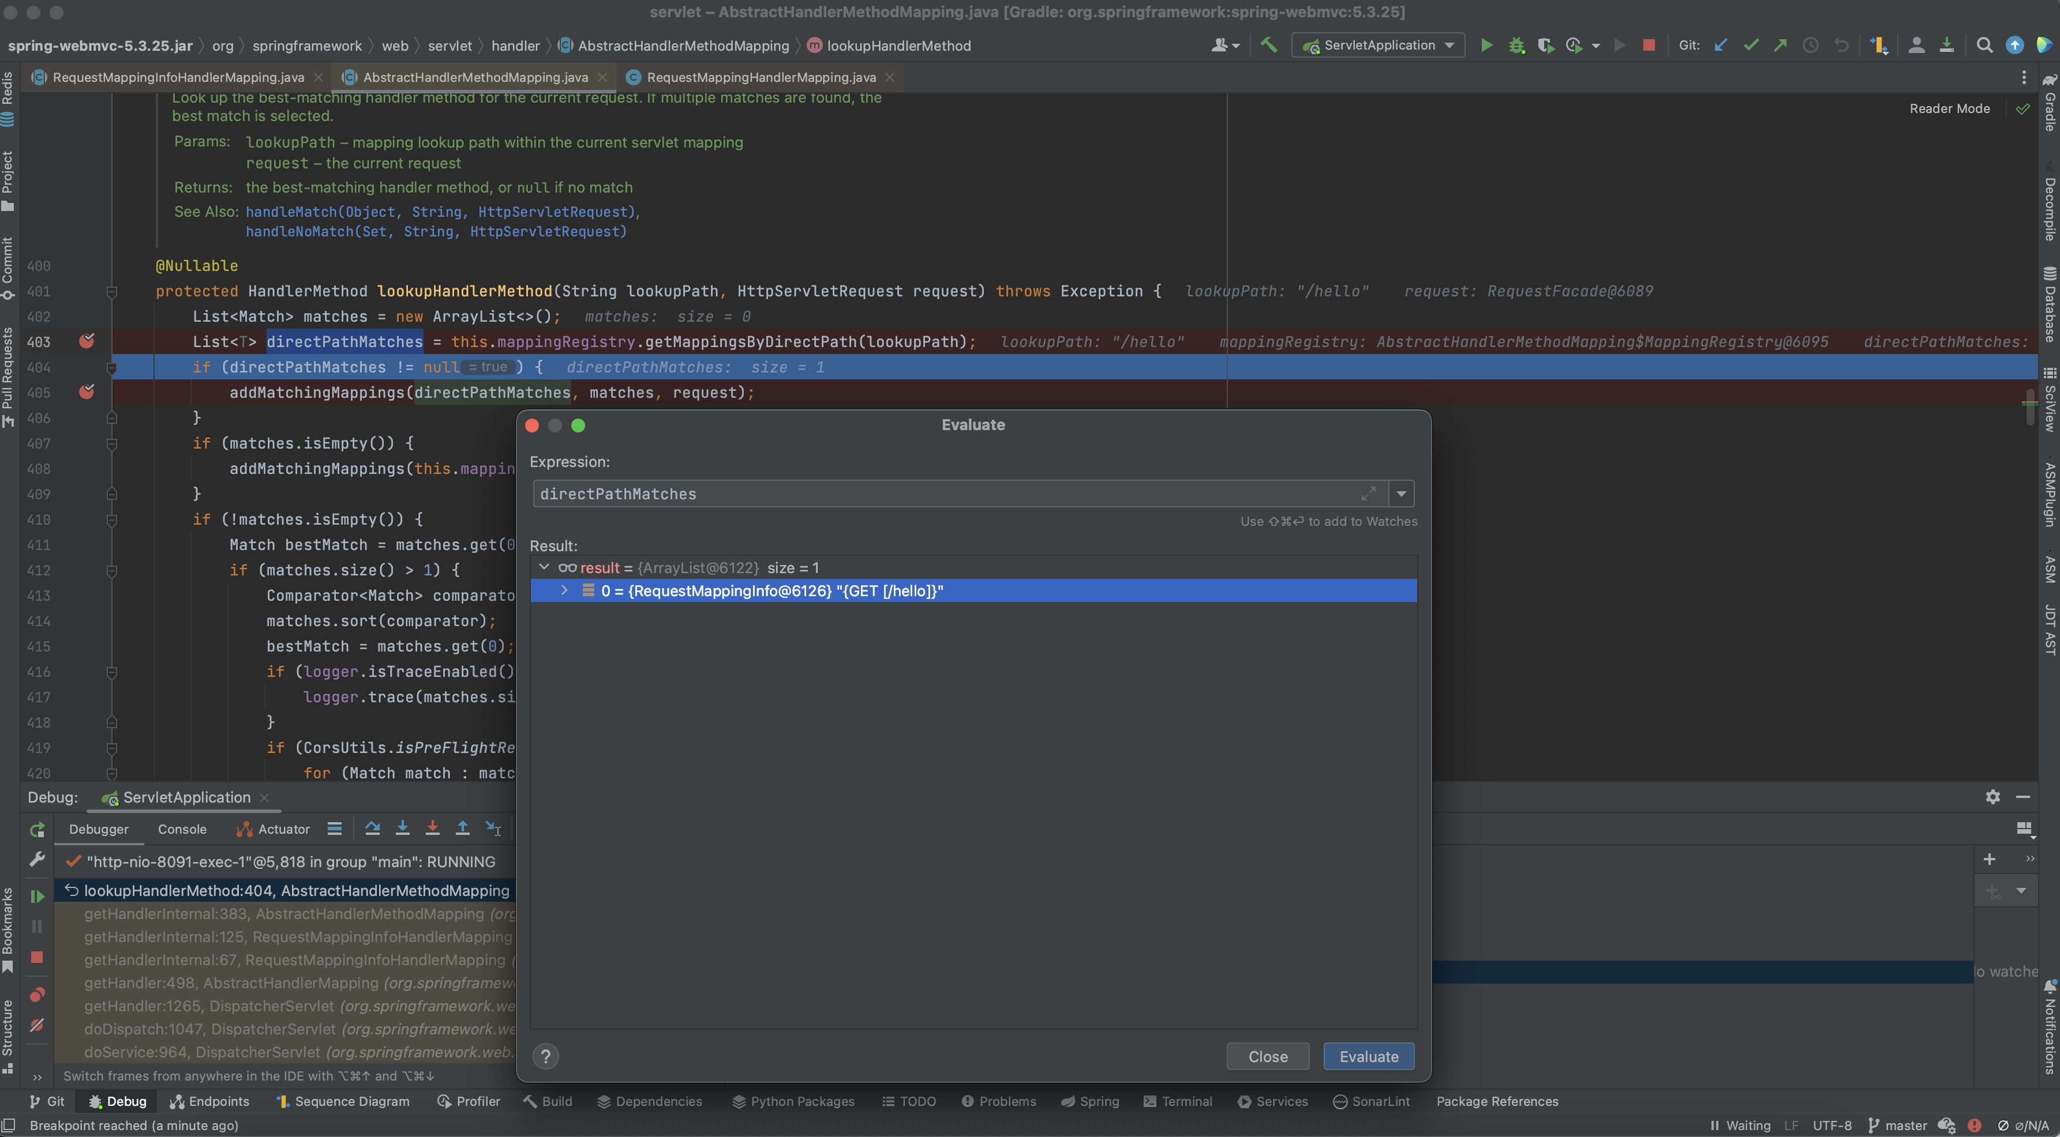This screenshot has height=1137, width=2060.
Task: Expand the RequestMappingInfo@6126 result item
Action: pyautogui.click(x=564, y=590)
